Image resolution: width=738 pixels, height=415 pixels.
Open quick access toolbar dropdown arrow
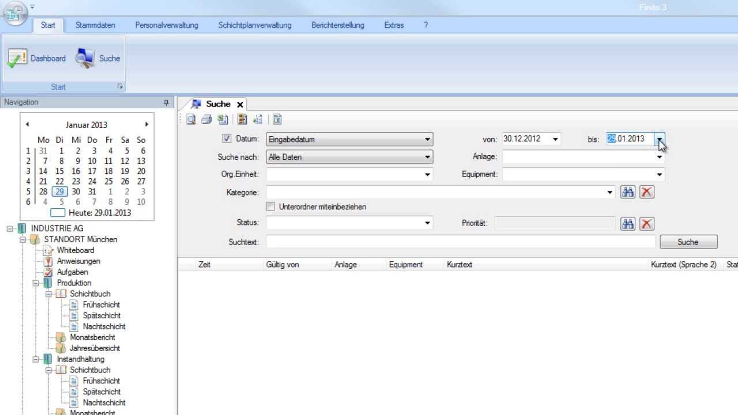pyautogui.click(x=32, y=7)
